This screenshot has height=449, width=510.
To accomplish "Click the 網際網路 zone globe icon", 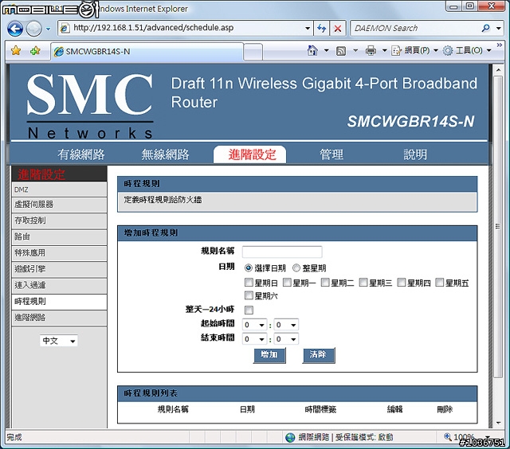I will coord(290,438).
